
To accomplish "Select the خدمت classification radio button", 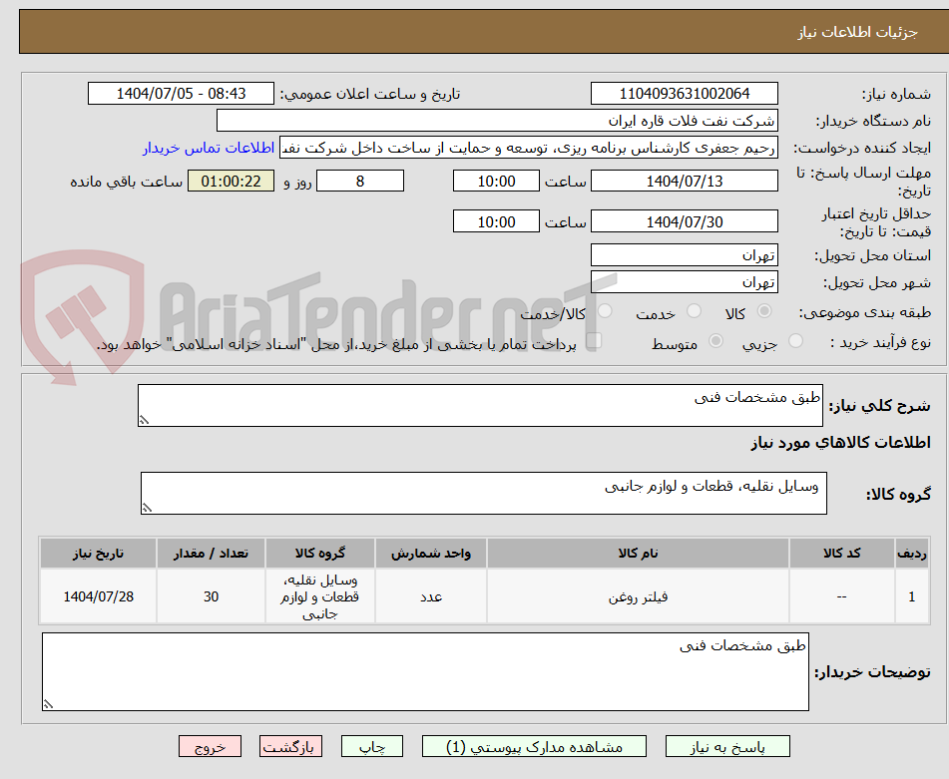I will tap(697, 312).
